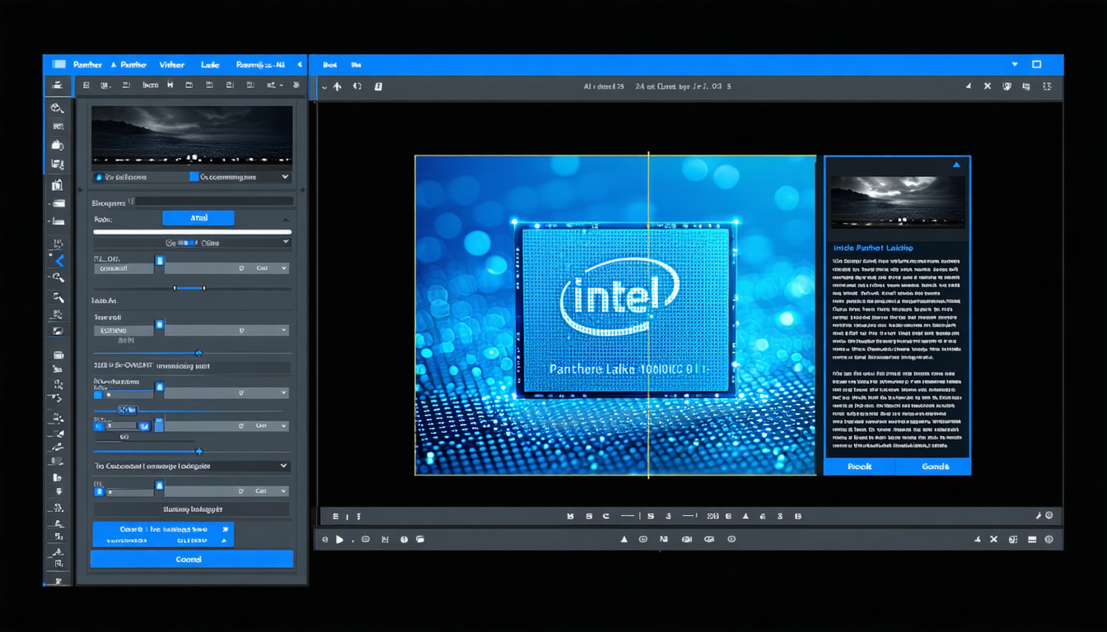
Task: Click the blue left-chevron icon in the tool strip
Action: (58, 260)
